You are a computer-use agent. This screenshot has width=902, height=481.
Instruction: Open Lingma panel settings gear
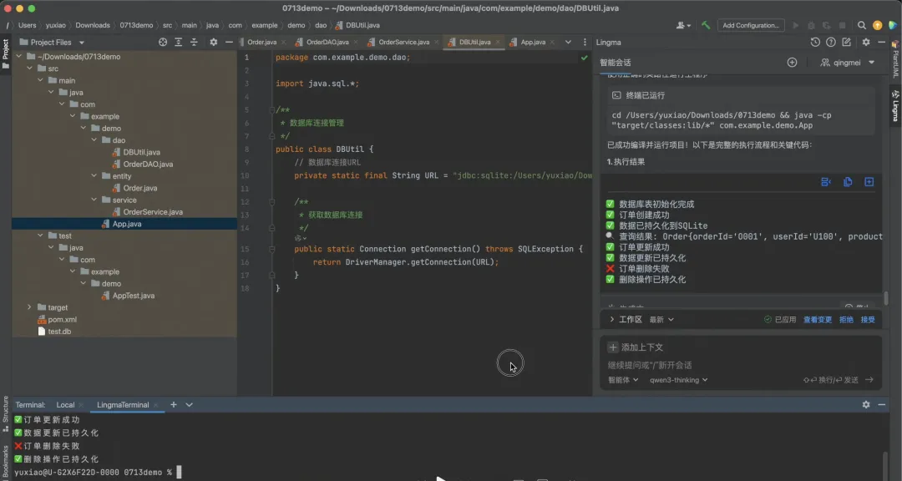point(866,42)
